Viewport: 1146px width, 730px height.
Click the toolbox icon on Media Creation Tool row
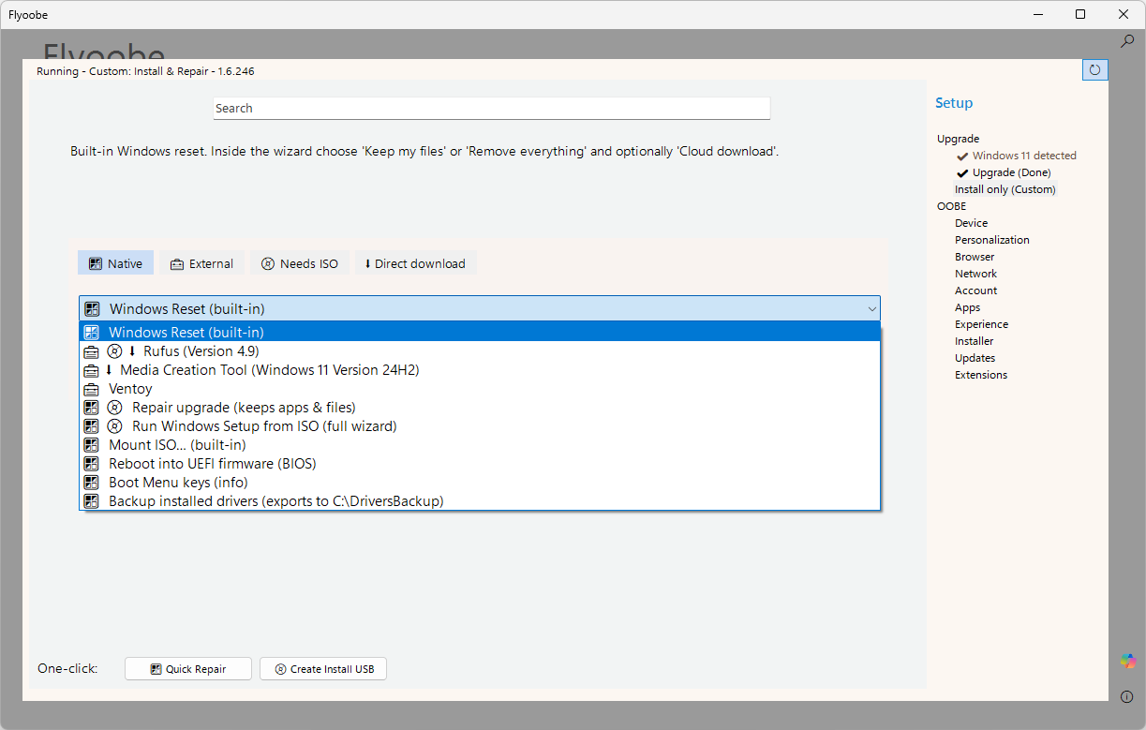click(91, 370)
